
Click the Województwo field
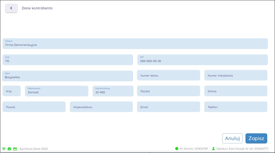[101, 107]
